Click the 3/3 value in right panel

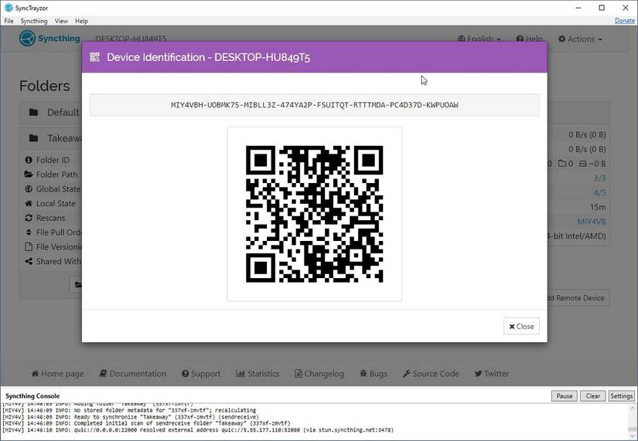(x=599, y=178)
